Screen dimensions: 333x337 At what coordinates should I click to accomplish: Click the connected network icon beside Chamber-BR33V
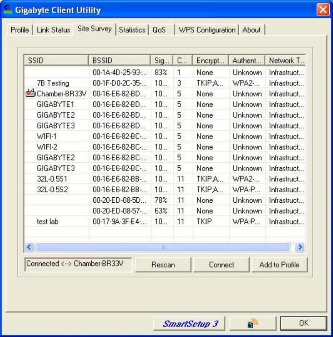tap(30, 93)
